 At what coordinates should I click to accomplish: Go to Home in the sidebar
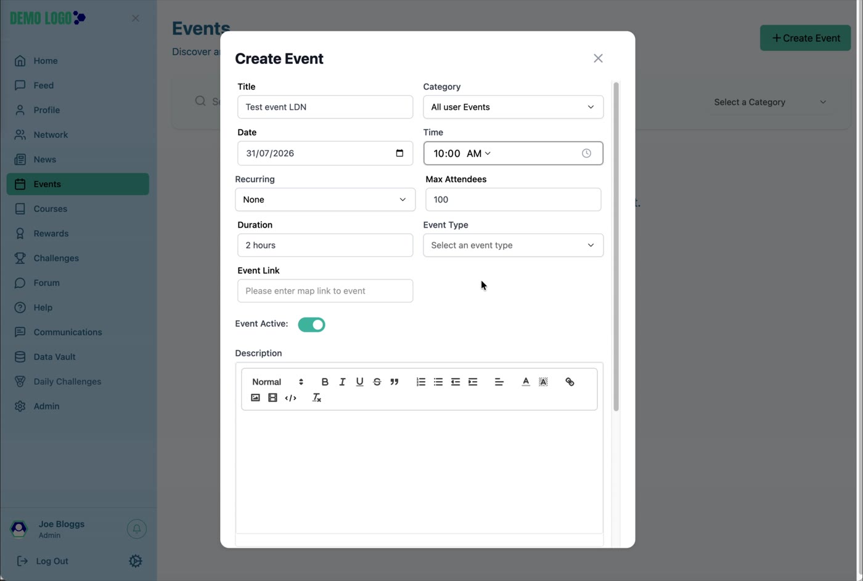coord(78,61)
